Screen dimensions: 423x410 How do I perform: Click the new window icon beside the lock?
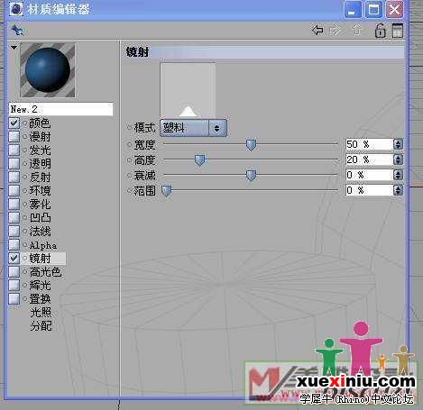tap(398, 31)
